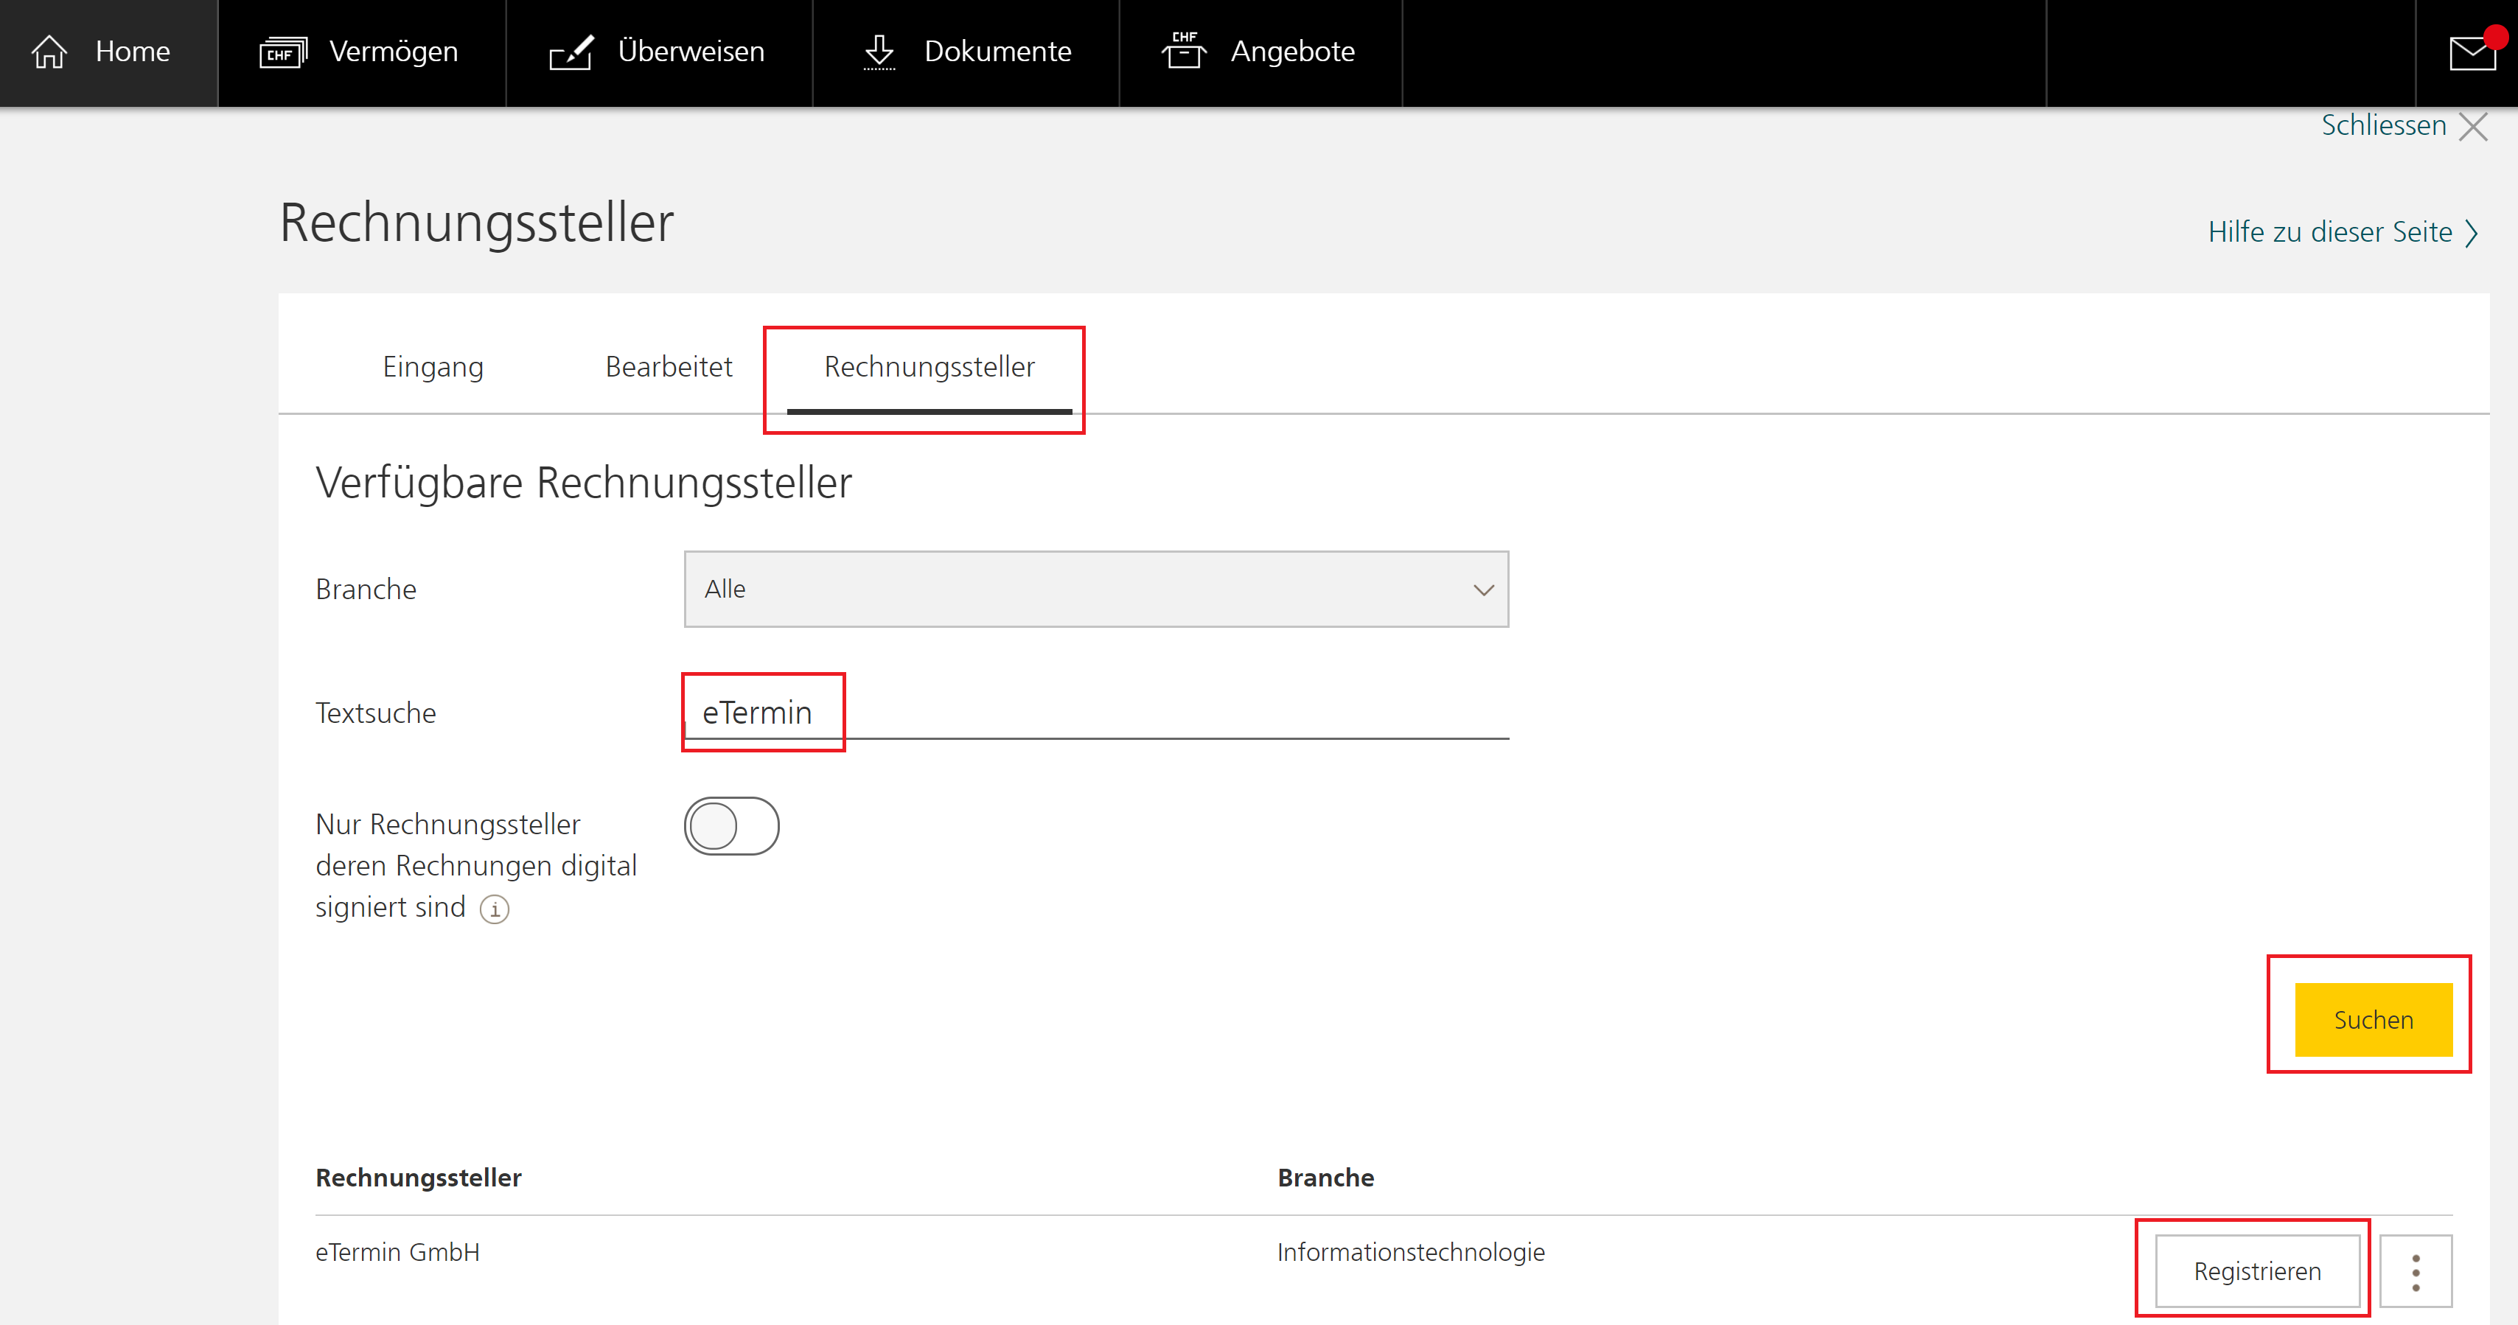Click chevron next to Hilfe zu dieser Seite

tap(2472, 234)
